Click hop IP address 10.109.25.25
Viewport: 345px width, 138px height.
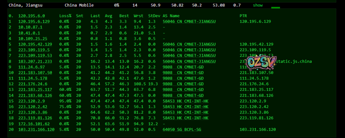coord(33,38)
